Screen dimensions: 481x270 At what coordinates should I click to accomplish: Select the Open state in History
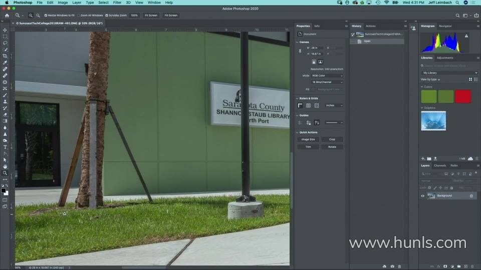[x=377, y=41]
